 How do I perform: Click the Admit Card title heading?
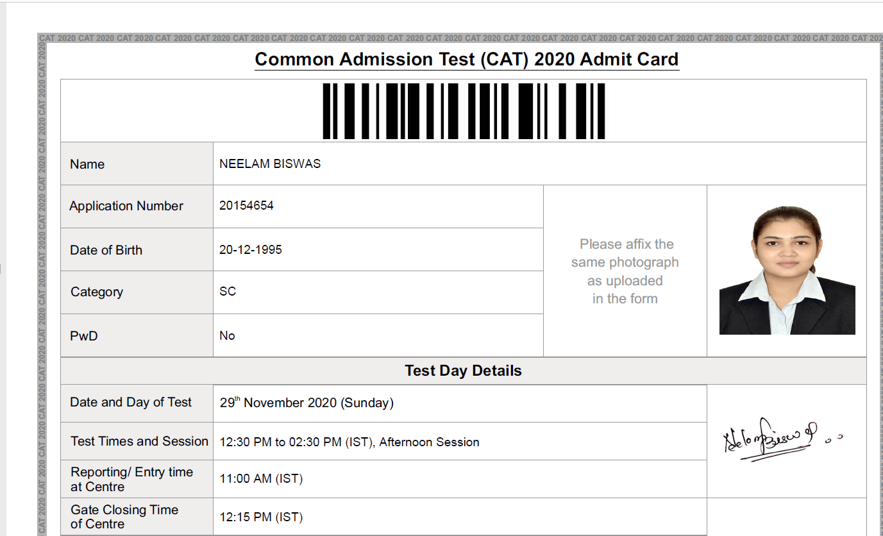467,60
